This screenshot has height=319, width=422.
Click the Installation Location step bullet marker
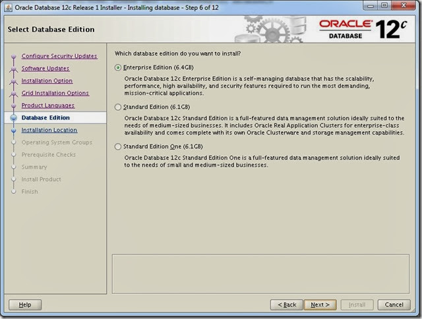point(14,130)
